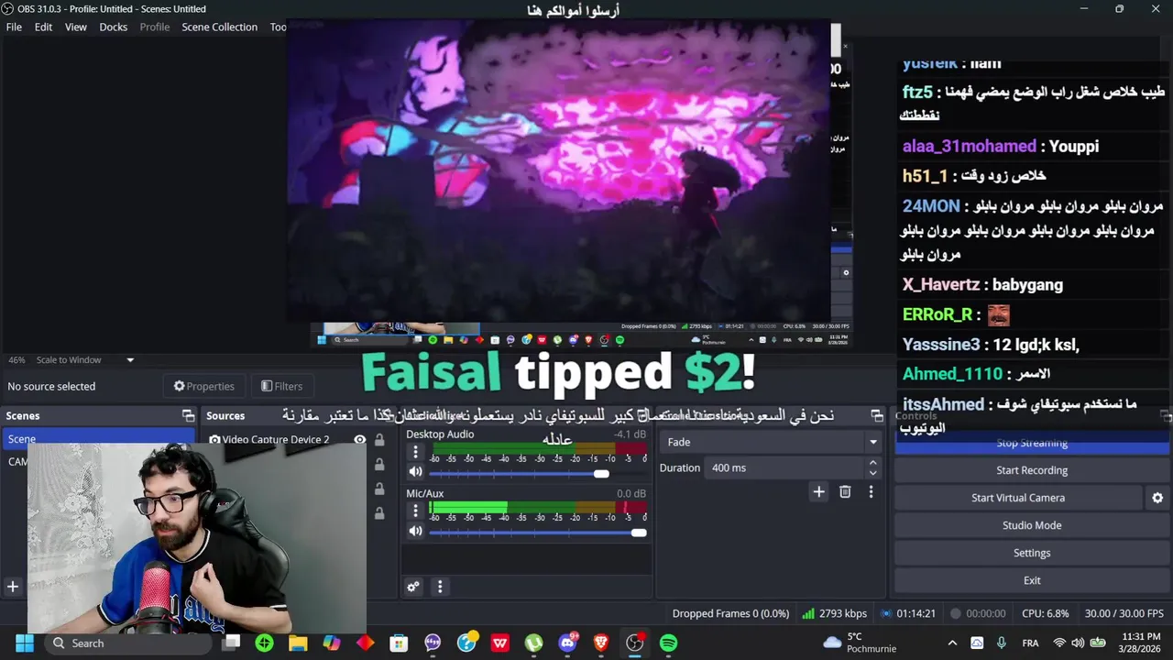Adjust Mic/Aux volume slider
The image size is (1173, 660).
638,532
